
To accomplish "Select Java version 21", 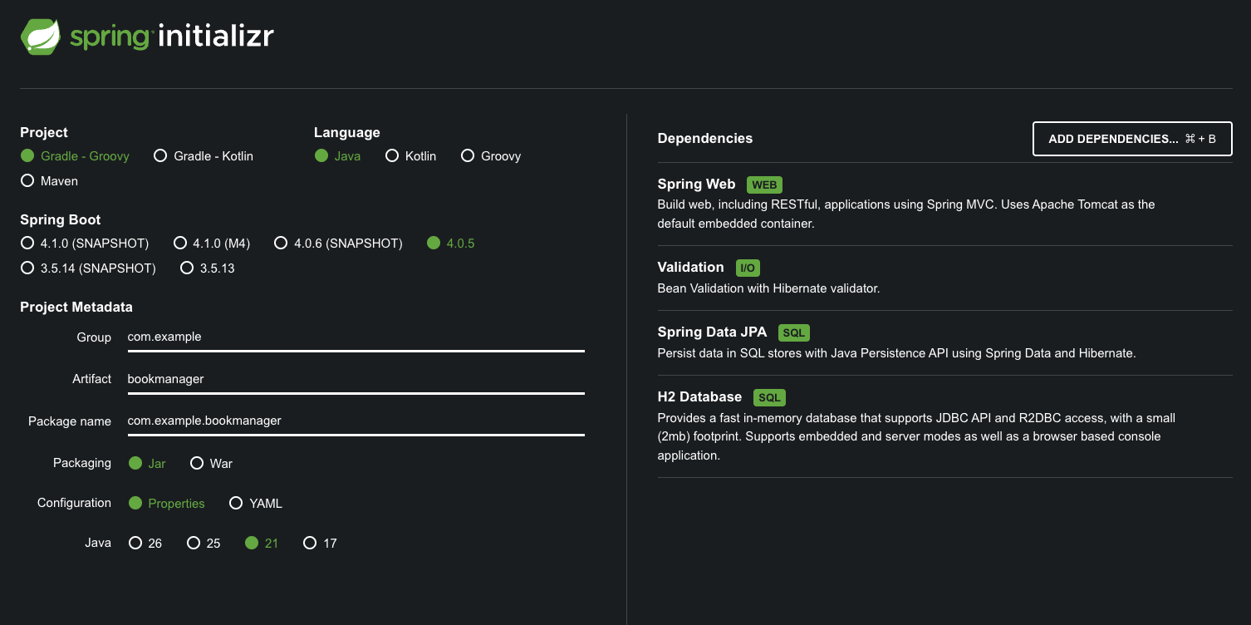I will [262, 544].
